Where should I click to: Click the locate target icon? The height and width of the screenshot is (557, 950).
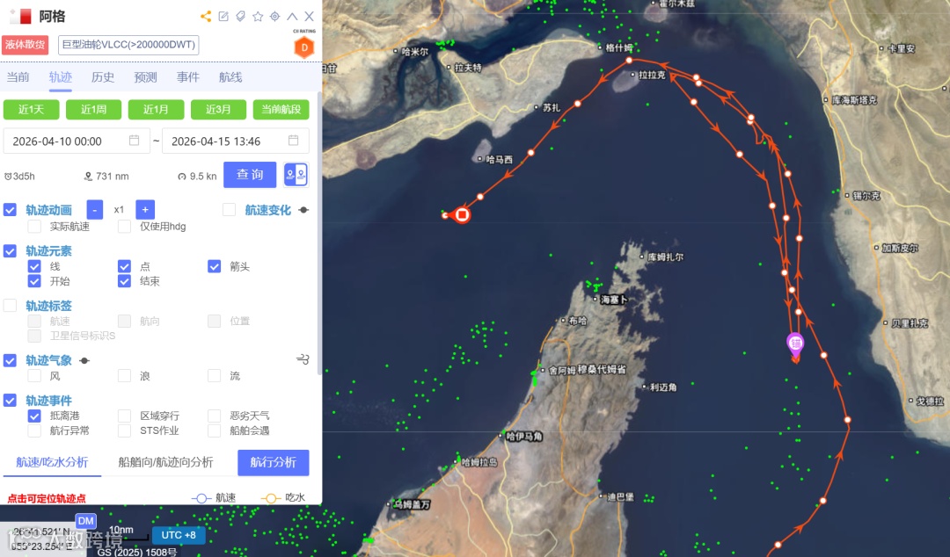coord(274,17)
